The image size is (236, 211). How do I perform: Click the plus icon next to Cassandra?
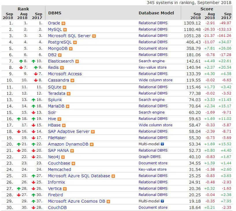click(x=73, y=80)
